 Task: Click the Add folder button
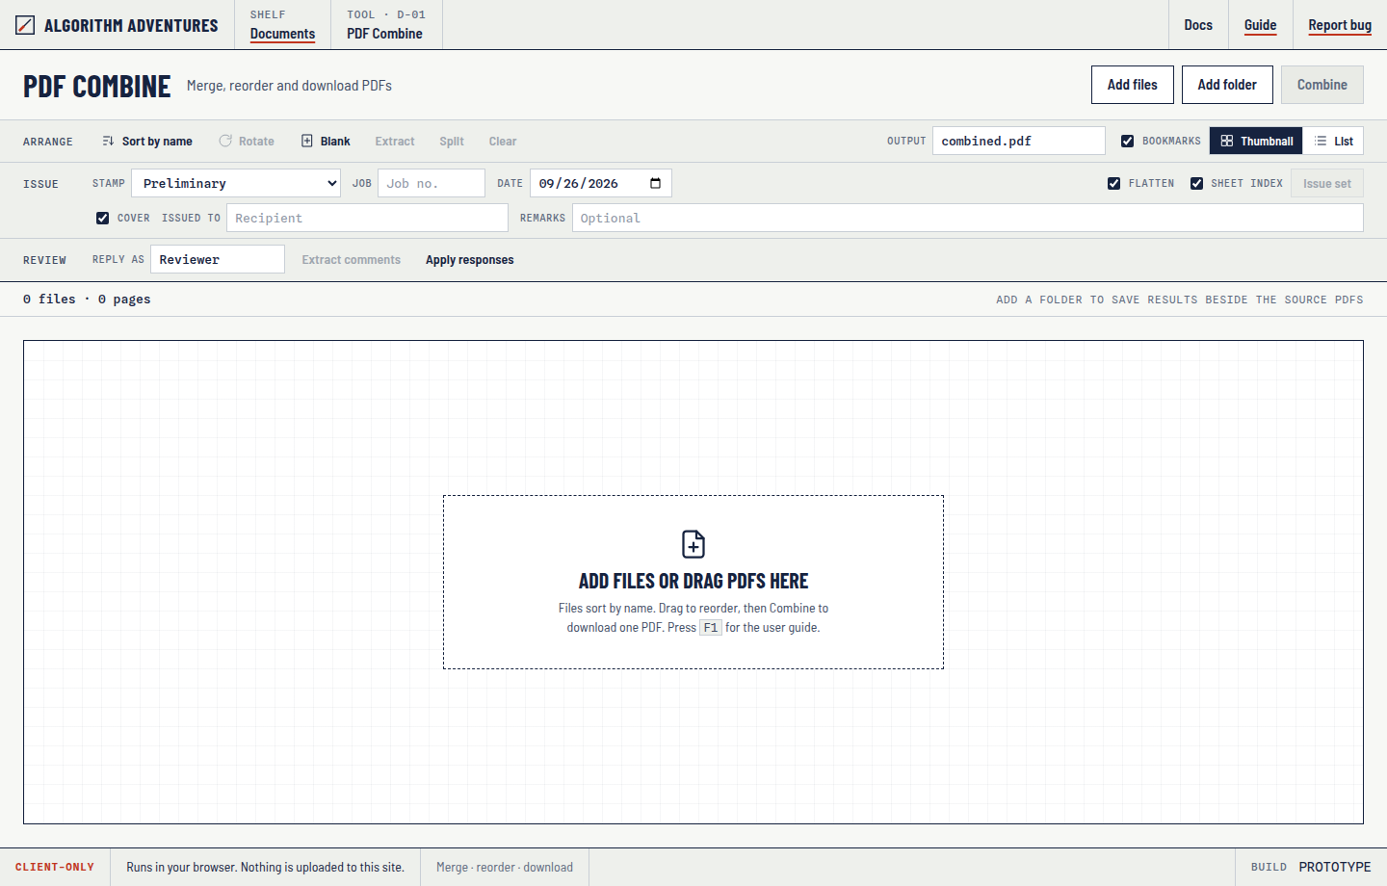1227,85
